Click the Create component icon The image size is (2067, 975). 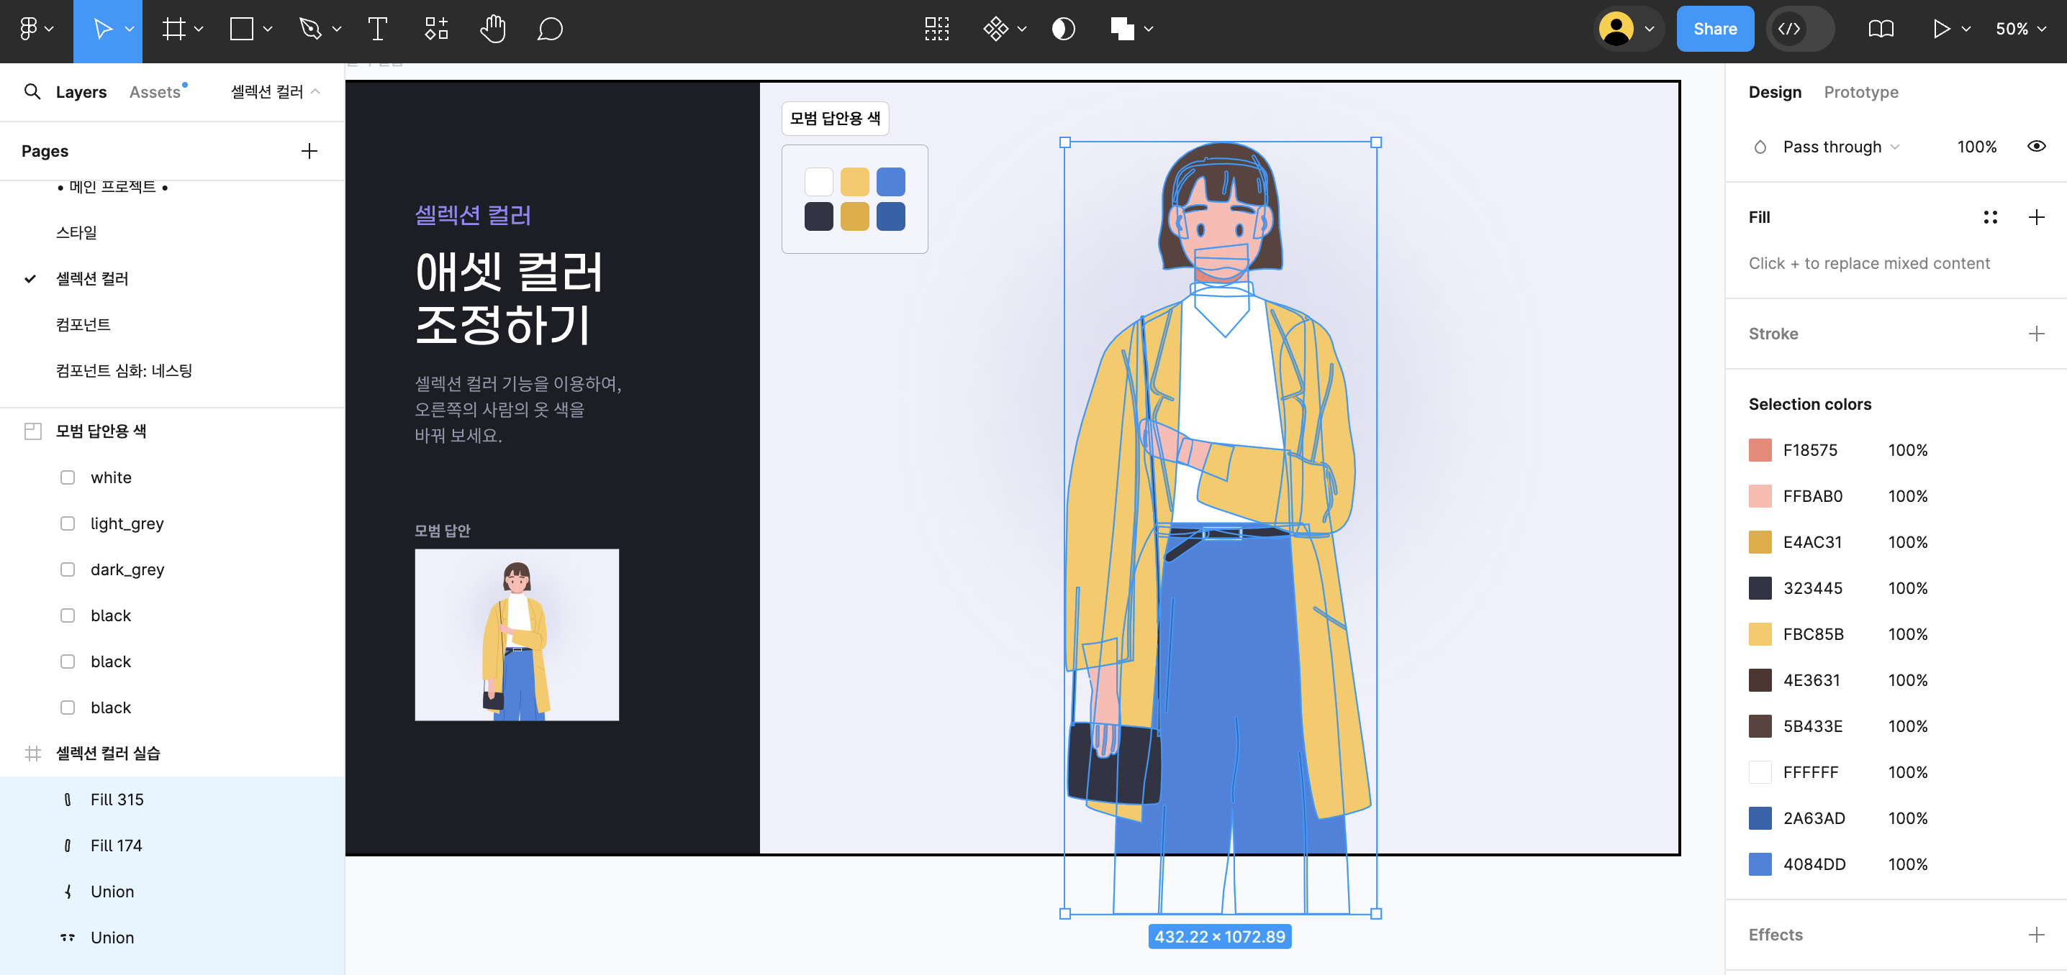pyautogui.click(x=995, y=29)
